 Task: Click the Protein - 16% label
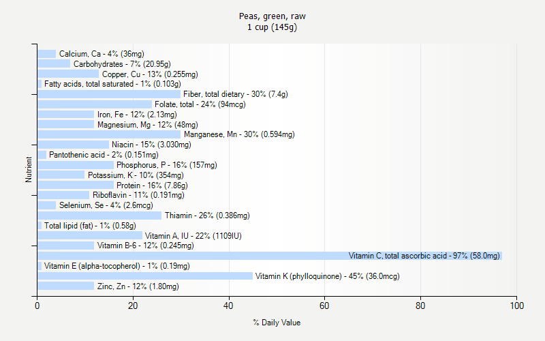click(152, 185)
